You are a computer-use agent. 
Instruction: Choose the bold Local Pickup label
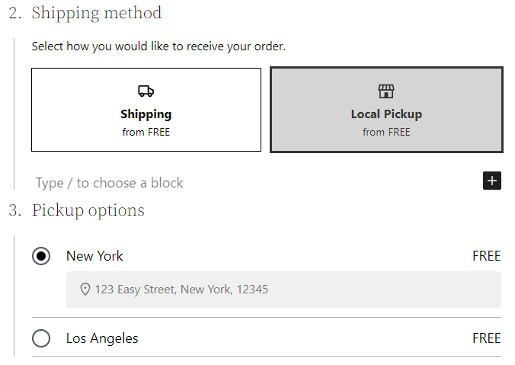(x=386, y=114)
